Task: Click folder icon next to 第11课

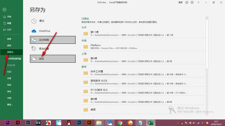Action: [86, 34]
